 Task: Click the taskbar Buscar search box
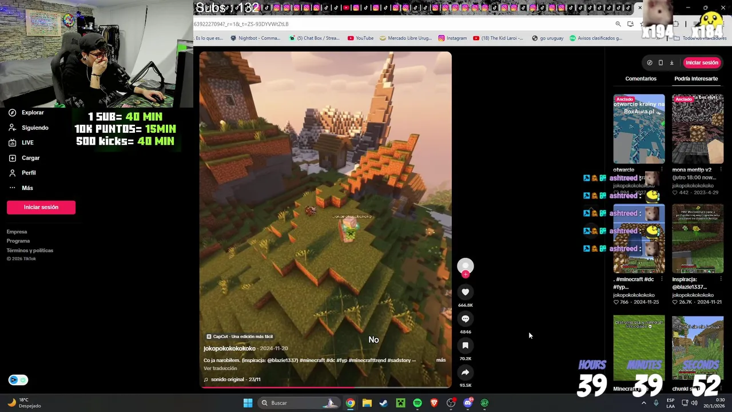tap(299, 403)
